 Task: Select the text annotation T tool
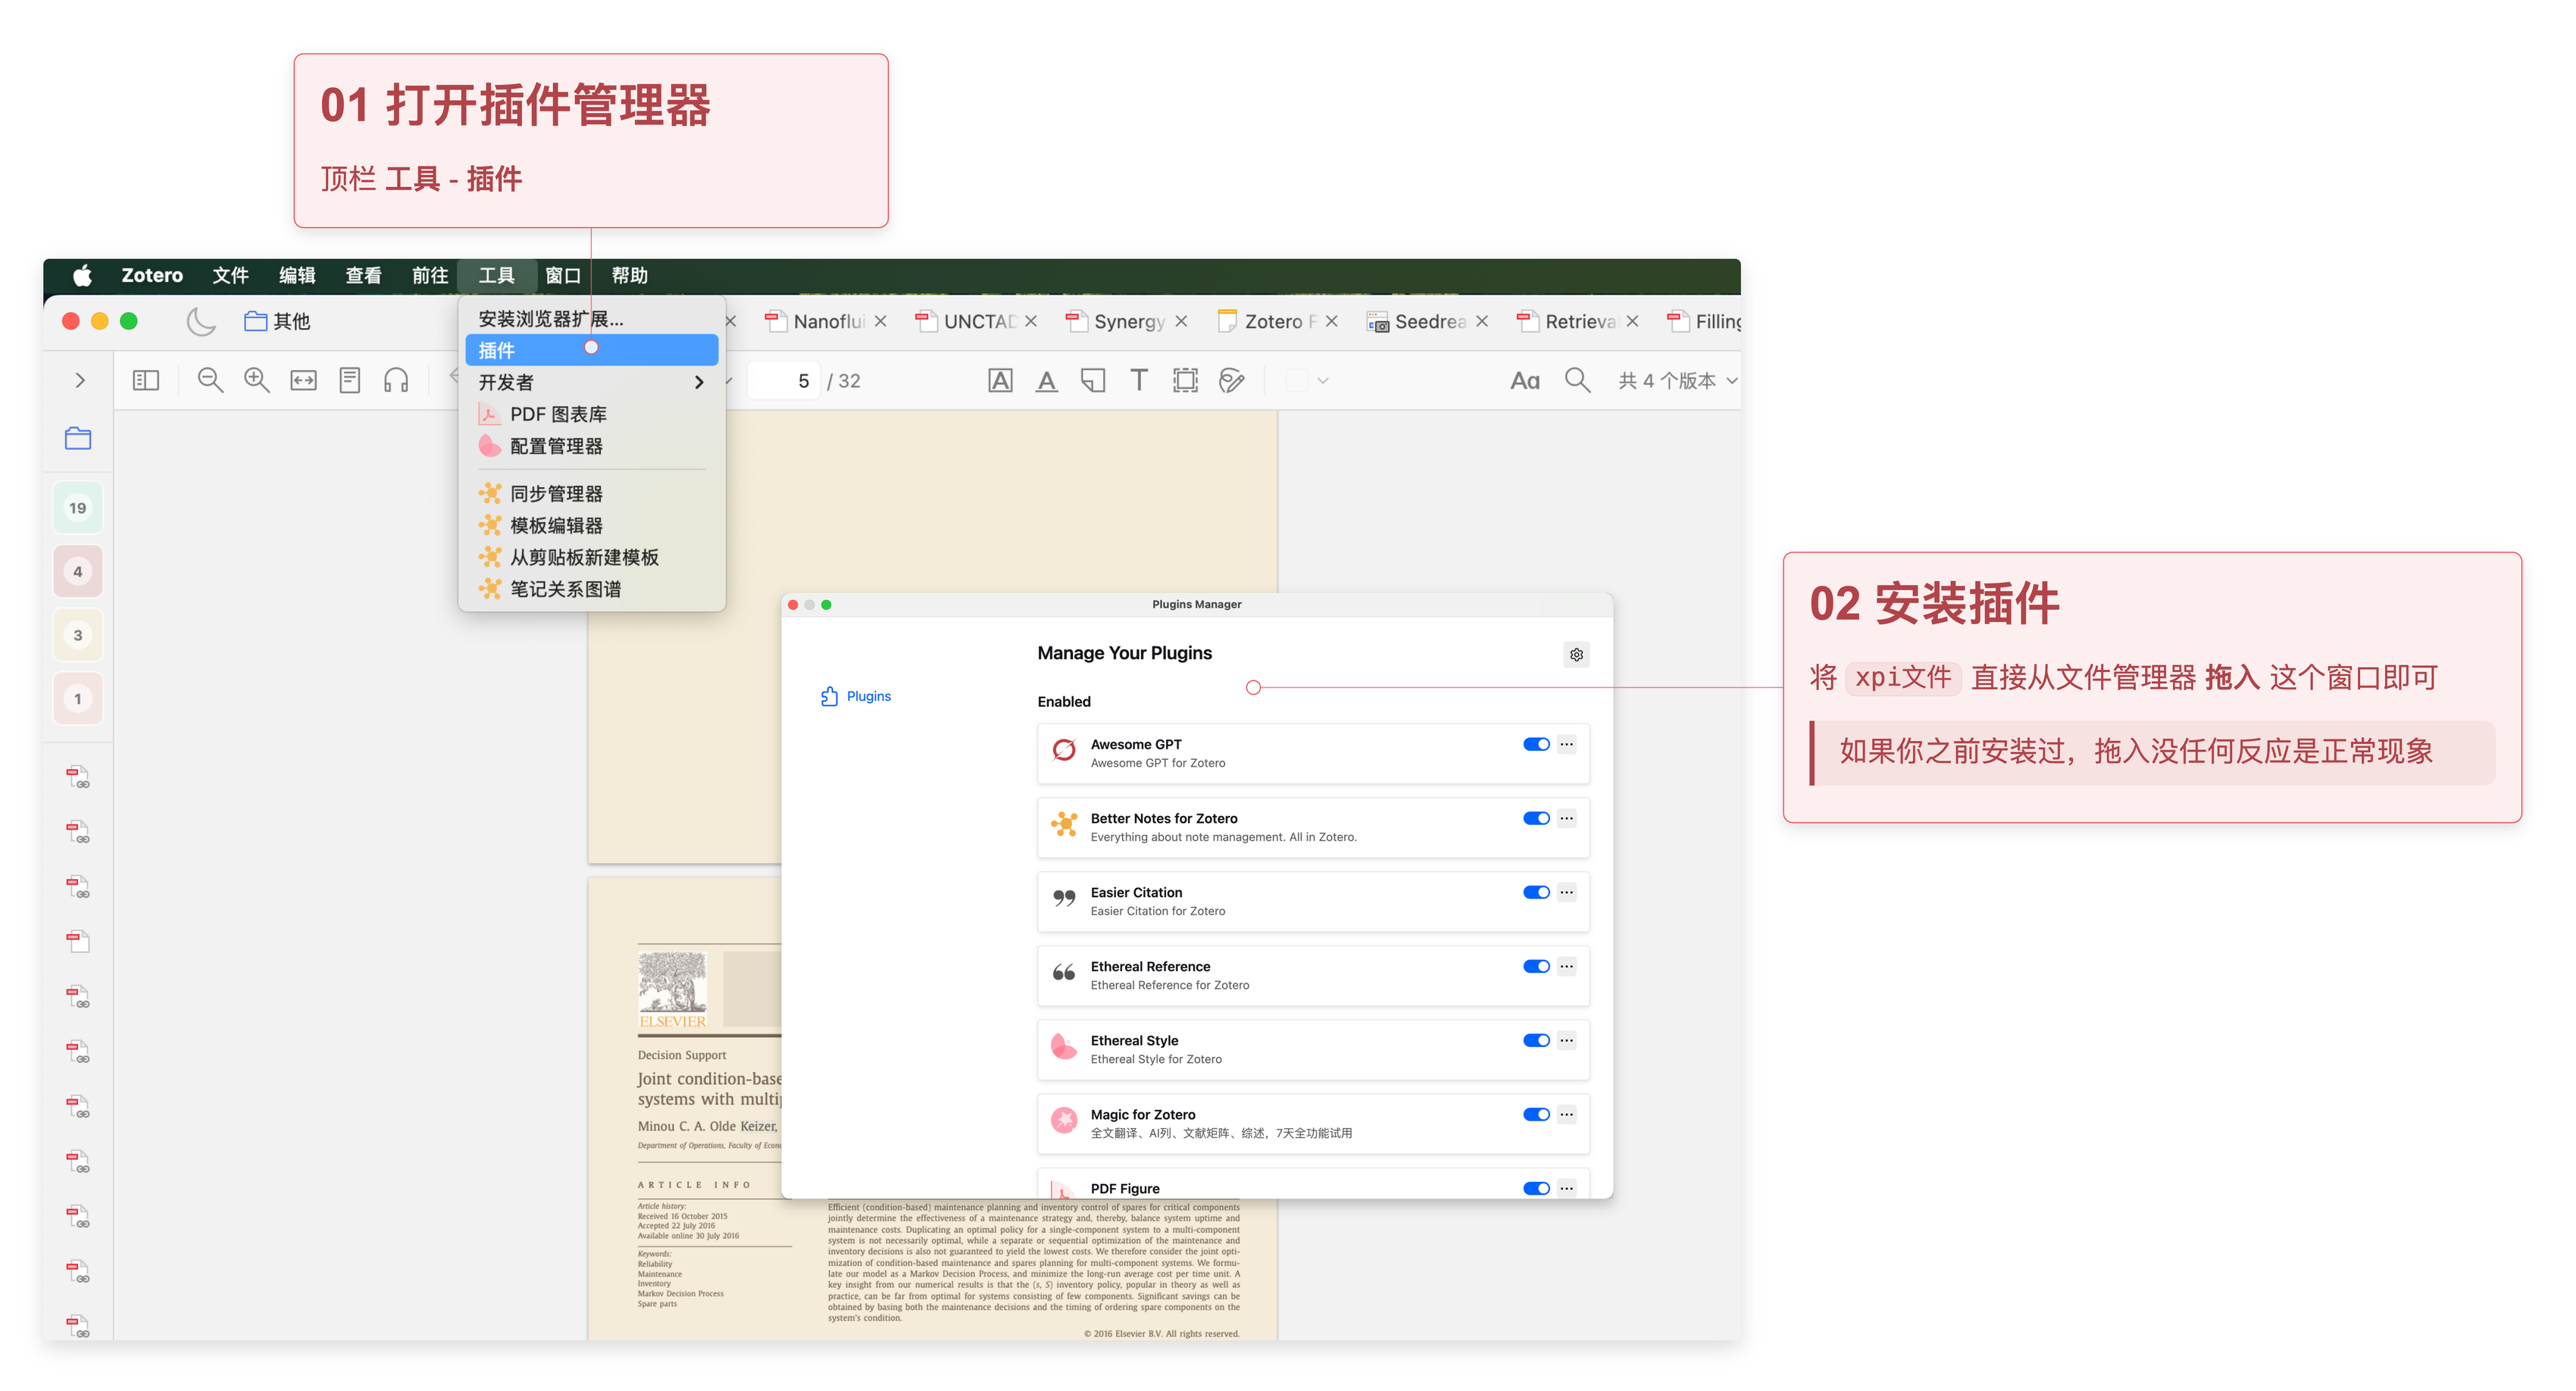[x=1139, y=380]
